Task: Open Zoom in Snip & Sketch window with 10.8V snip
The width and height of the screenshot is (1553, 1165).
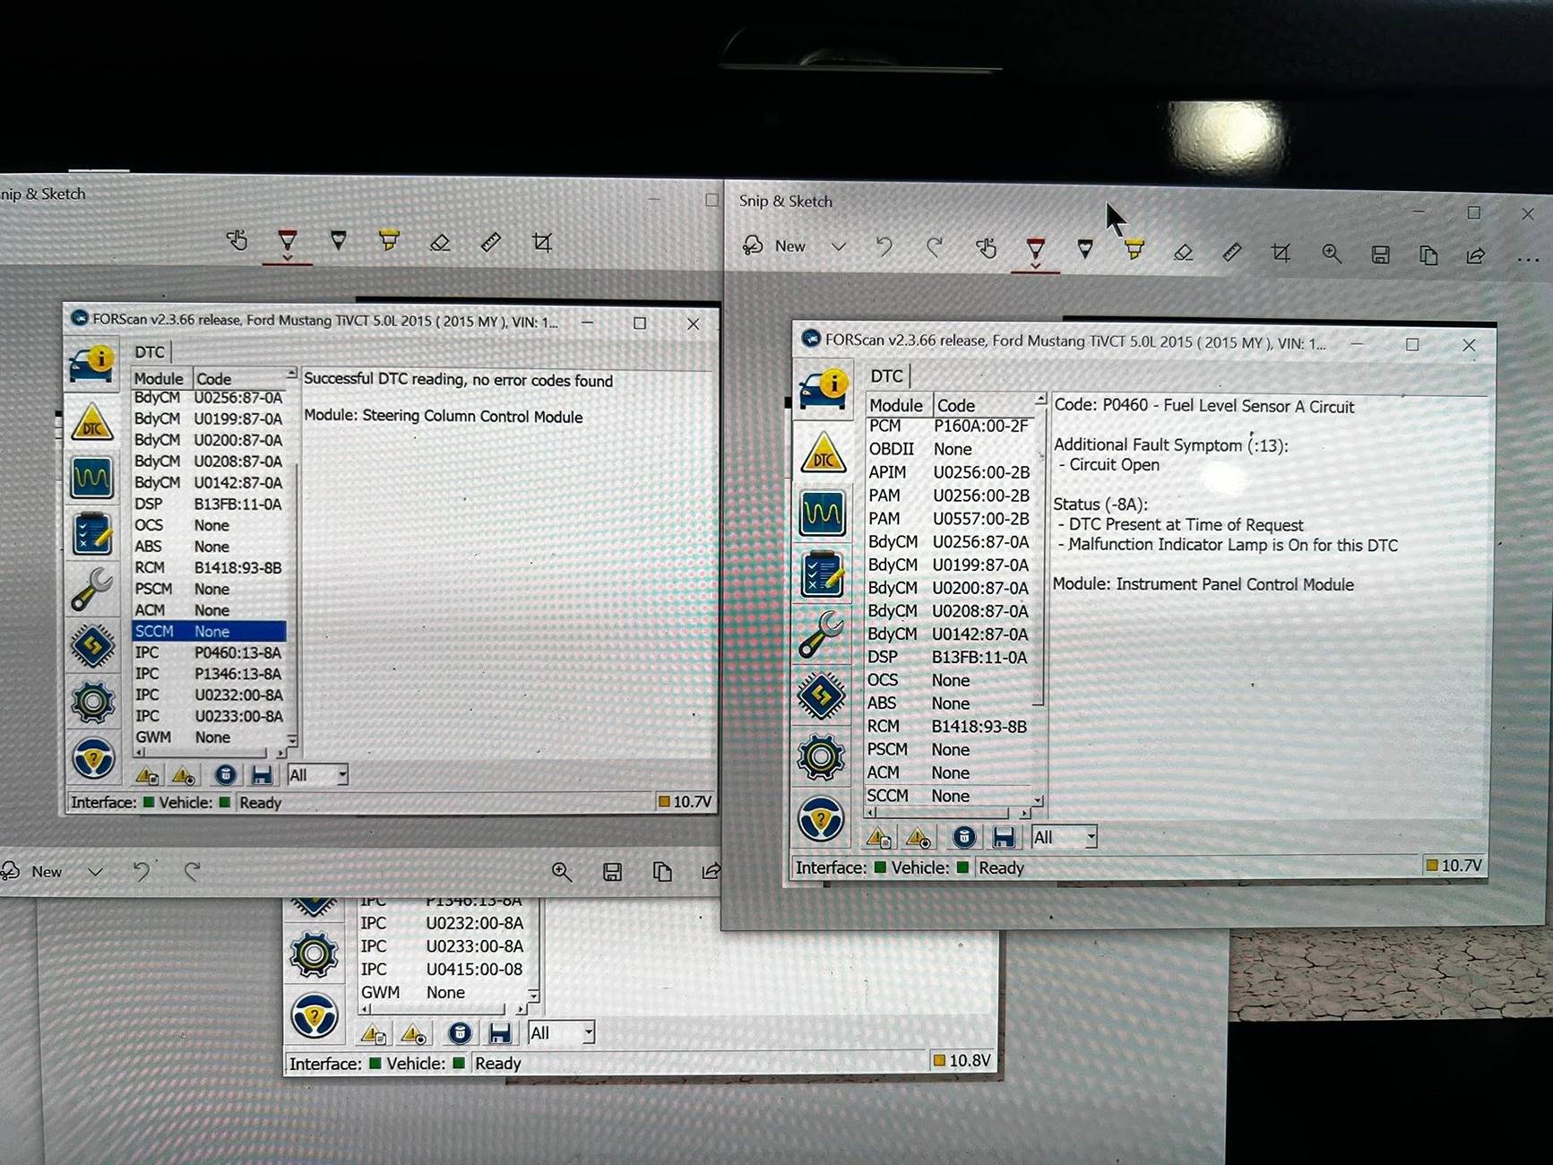Action: click(562, 871)
